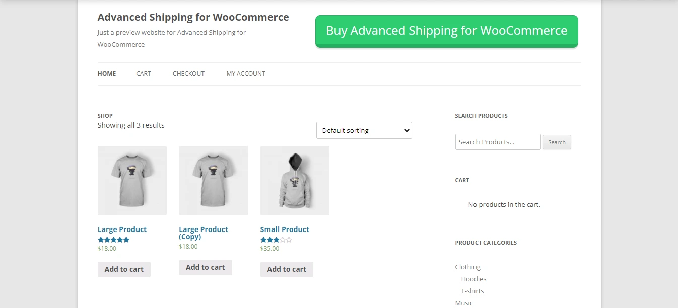Click the Small Product hoodie image
The image size is (678, 308).
pos(295,181)
